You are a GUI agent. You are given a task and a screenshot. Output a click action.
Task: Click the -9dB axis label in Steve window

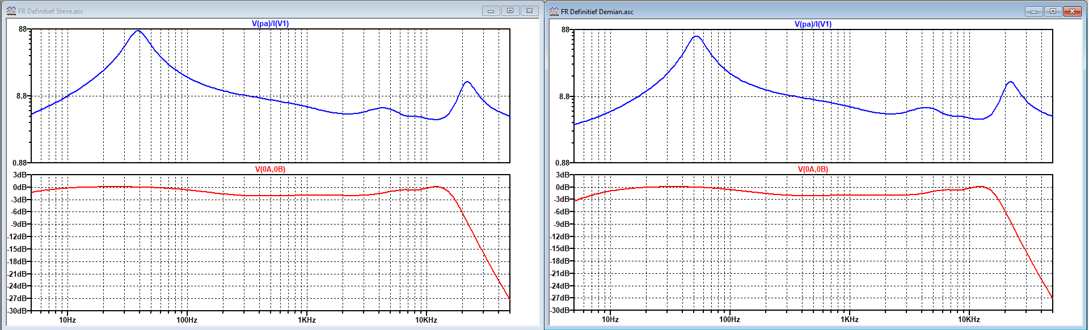click(19, 224)
